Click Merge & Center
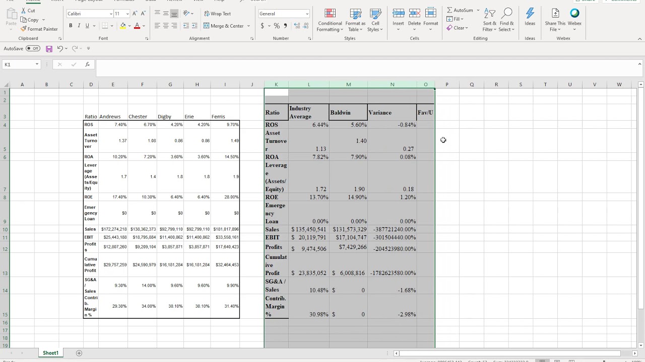 (x=223, y=26)
